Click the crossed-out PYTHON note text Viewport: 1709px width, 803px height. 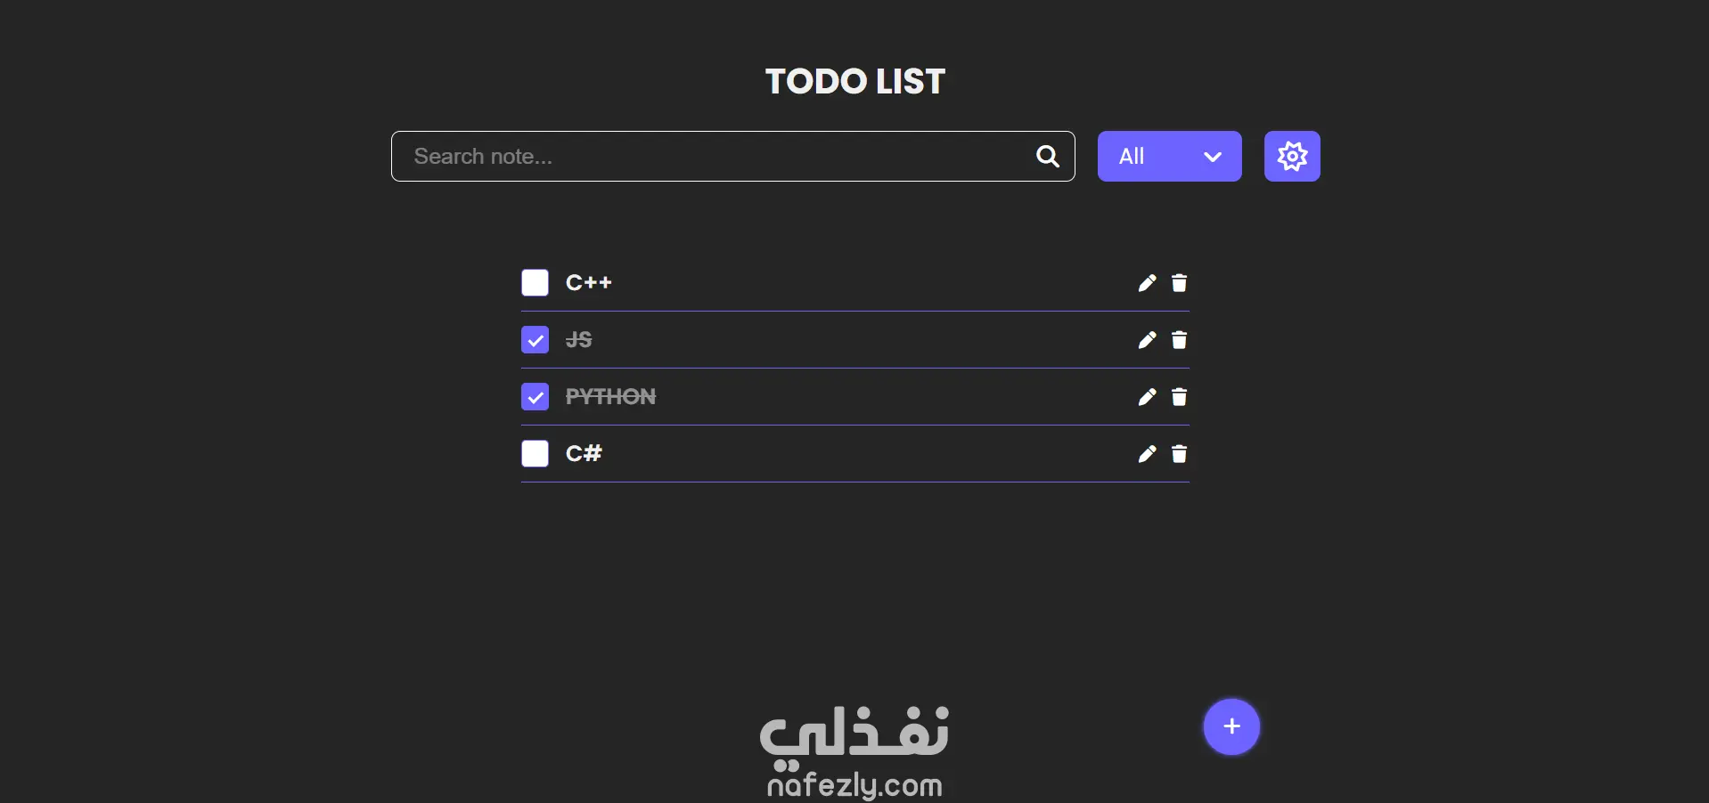(610, 397)
